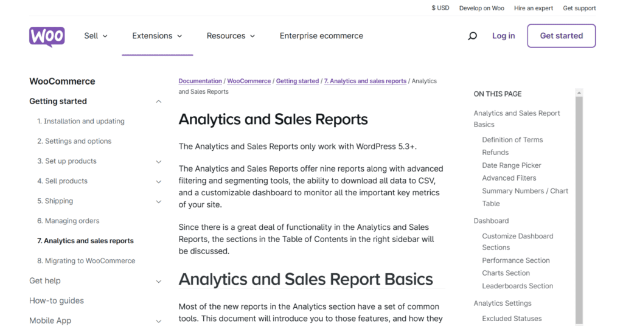
Task: Click the Analytics and Sales Reports page title
Action: (x=273, y=119)
